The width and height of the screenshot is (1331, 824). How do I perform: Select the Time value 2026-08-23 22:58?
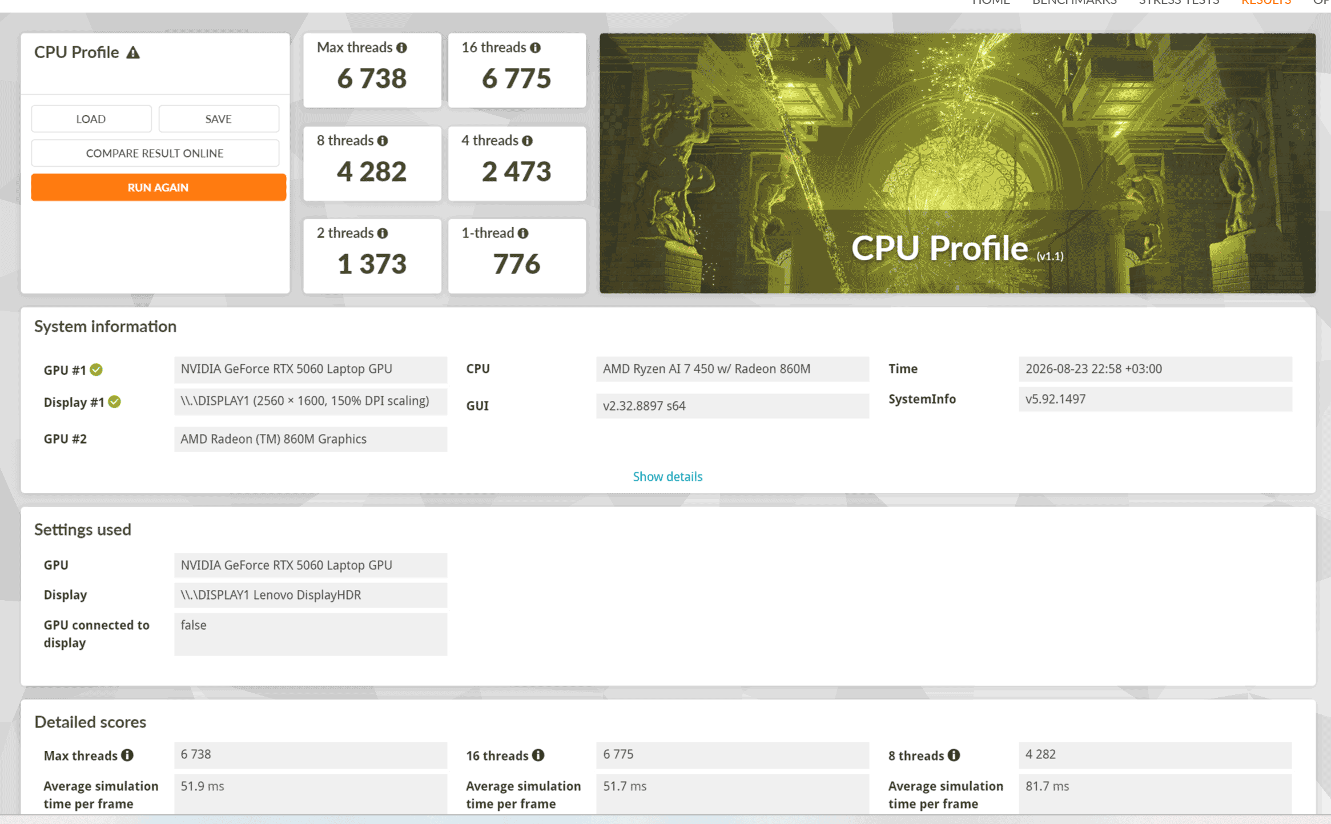point(1155,369)
